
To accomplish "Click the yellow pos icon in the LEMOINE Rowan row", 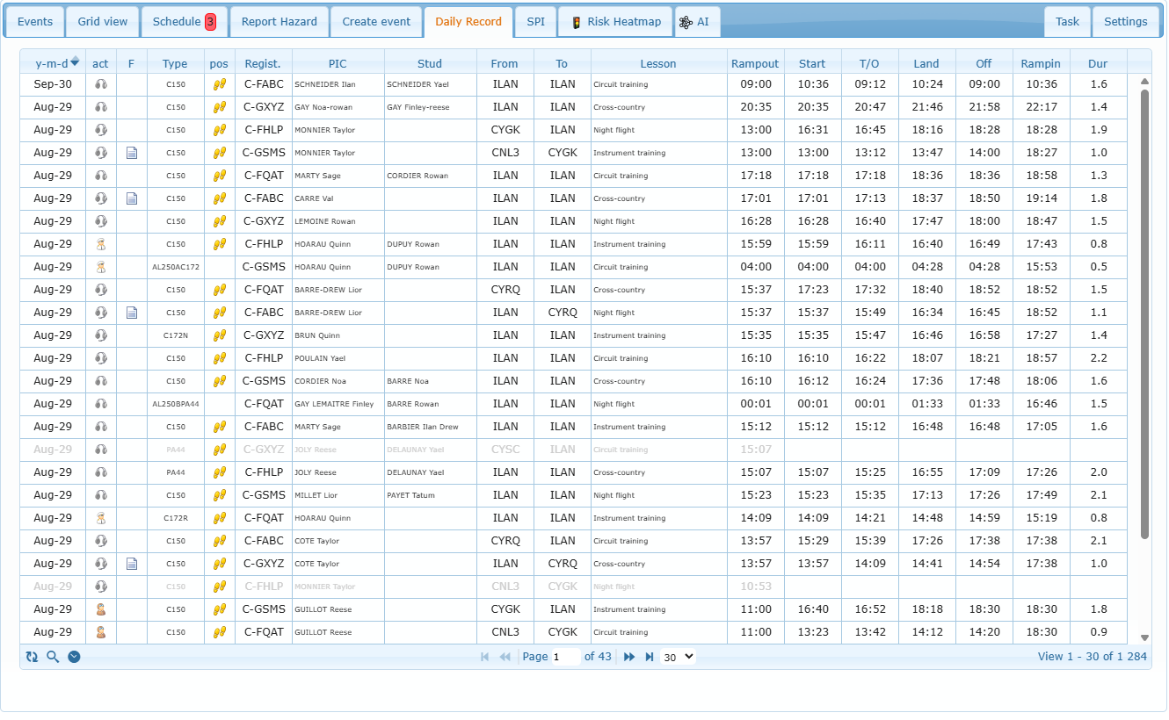I will pos(220,221).
